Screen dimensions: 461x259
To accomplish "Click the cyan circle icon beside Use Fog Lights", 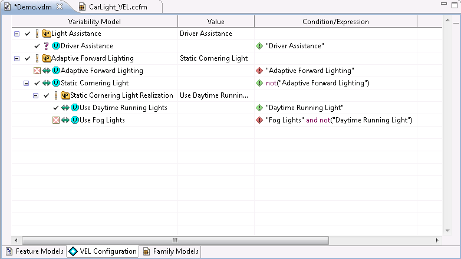I will click(x=74, y=120).
